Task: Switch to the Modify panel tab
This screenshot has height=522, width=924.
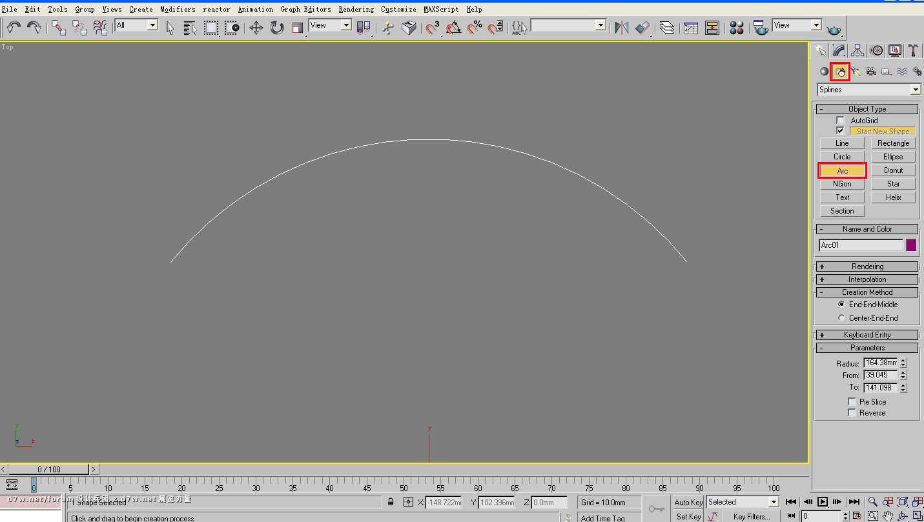Action: (x=839, y=50)
